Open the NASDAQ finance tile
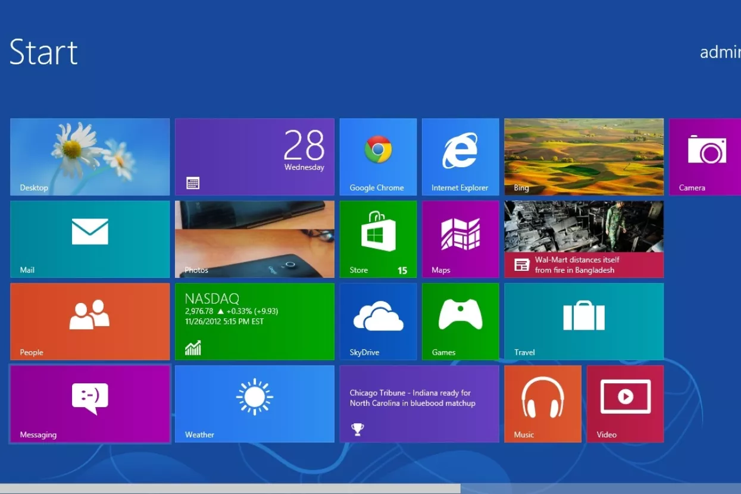This screenshot has height=494, width=741. coord(255,321)
